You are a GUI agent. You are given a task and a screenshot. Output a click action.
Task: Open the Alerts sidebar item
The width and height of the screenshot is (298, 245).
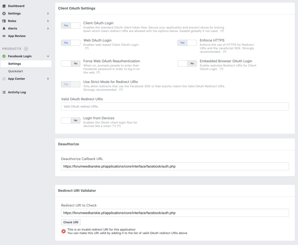tap(13, 29)
